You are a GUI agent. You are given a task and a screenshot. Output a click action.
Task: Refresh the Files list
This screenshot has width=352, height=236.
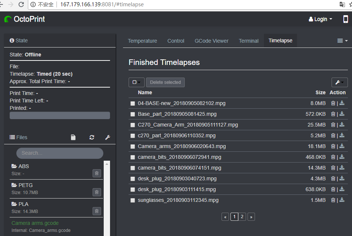tap(91, 137)
